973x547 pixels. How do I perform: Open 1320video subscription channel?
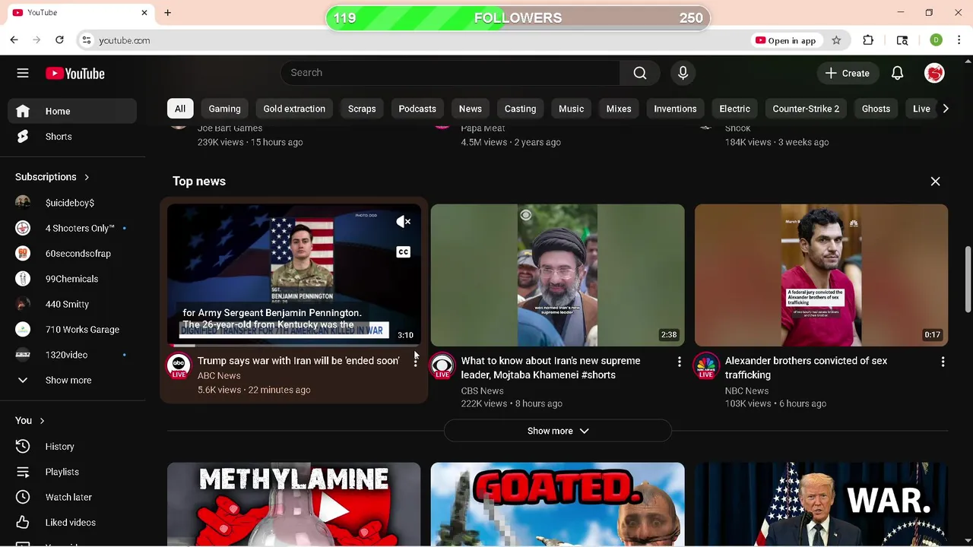pos(73,355)
